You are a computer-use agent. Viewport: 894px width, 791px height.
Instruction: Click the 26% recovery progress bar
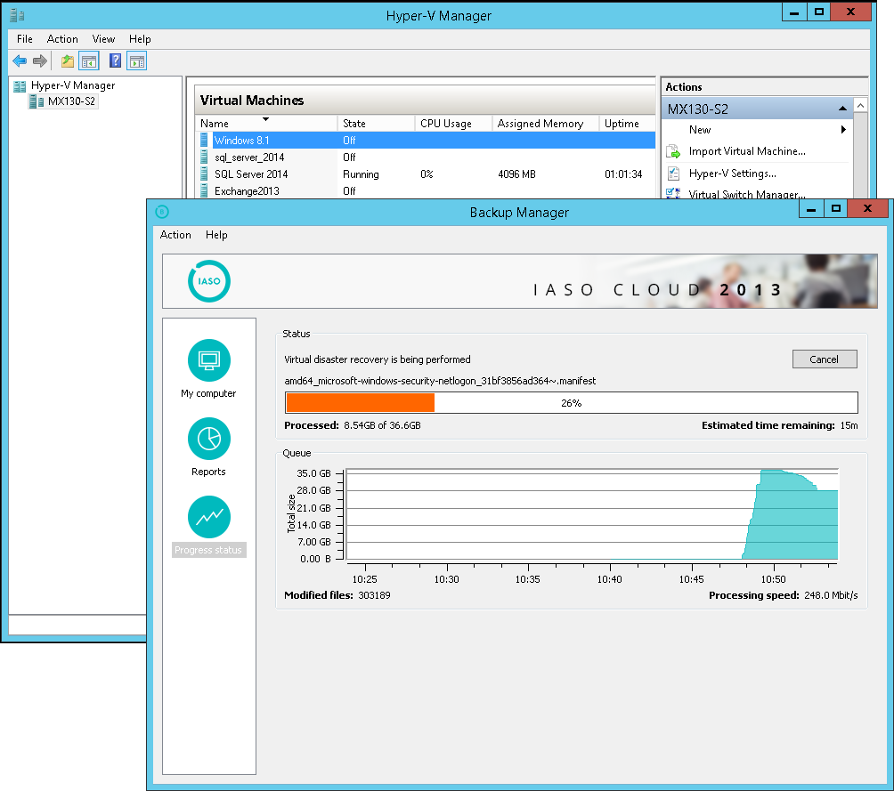click(572, 403)
